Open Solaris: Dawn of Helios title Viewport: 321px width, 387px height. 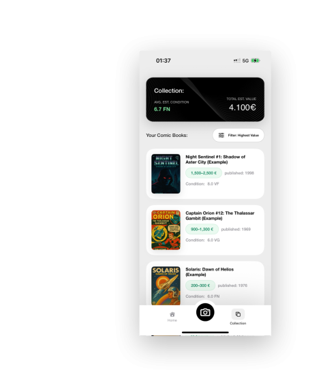pos(209,272)
